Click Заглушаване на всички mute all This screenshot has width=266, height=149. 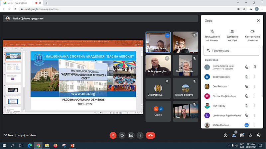[212, 35]
